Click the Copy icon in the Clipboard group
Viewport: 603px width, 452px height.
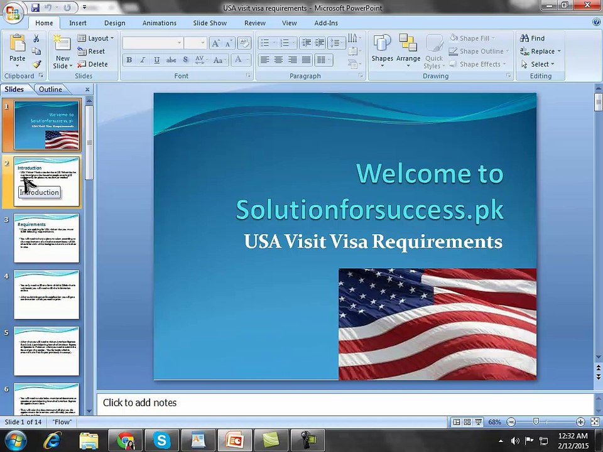pyautogui.click(x=36, y=51)
